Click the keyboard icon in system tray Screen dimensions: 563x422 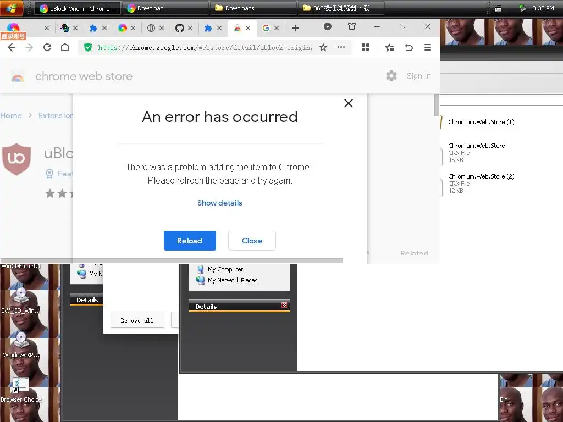[x=498, y=9]
